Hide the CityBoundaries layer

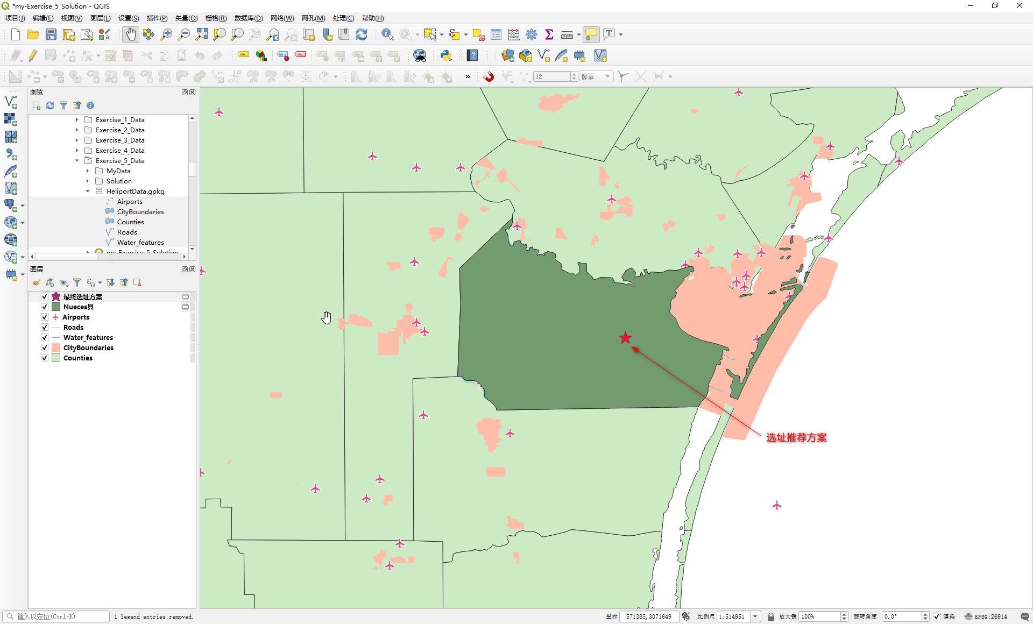click(45, 348)
